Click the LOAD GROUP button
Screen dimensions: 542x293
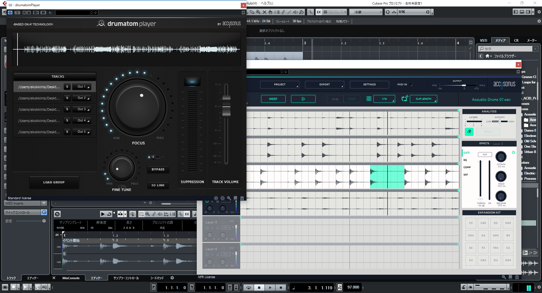54,182
